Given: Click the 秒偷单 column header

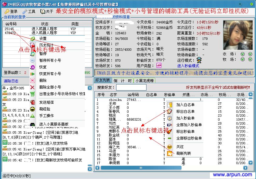Looking at the screenshot, I should (x=170, y=95).
